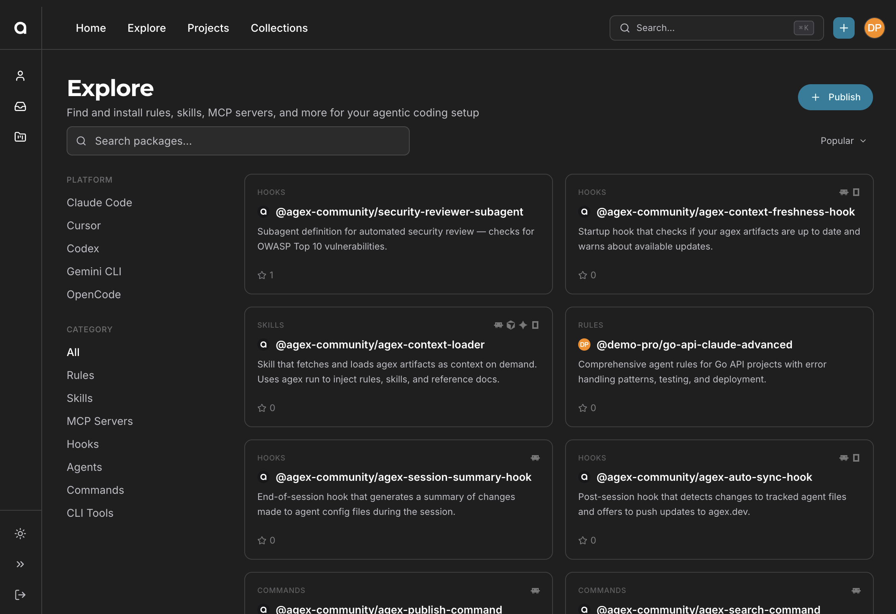Image resolution: width=896 pixels, height=614 pixels.
Task: Star the agex-context-loader package
Action: (x=262, y=408)
